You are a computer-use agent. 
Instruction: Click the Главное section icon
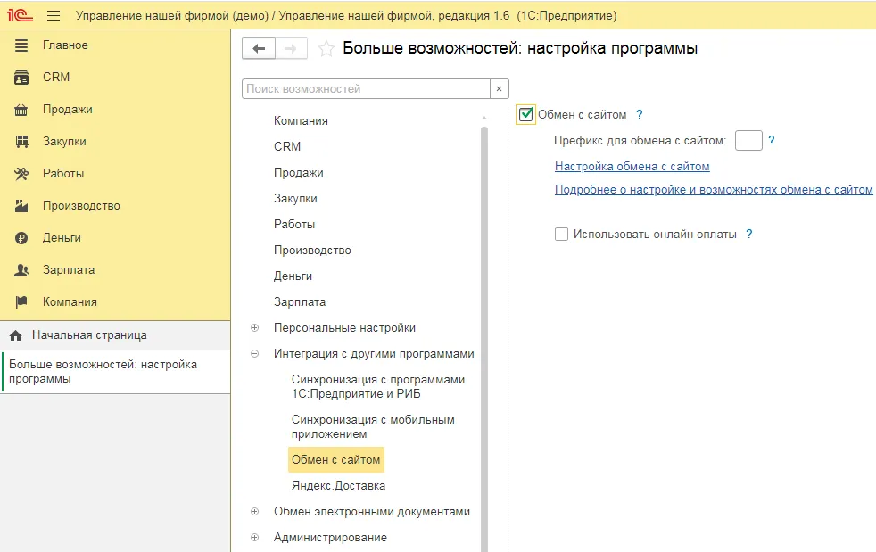21,45
